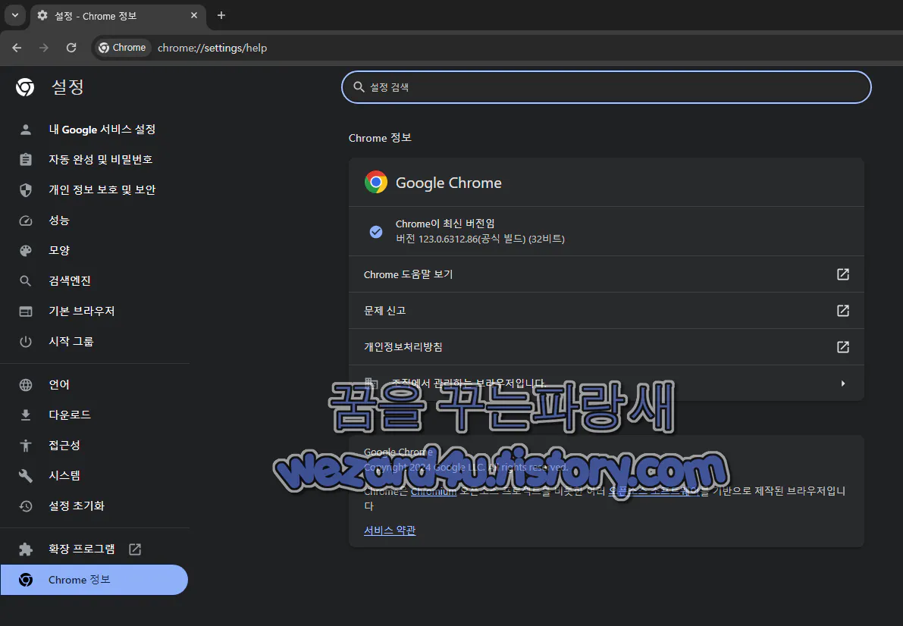Reload the page with the refresh icon

(x=71, y=48)
